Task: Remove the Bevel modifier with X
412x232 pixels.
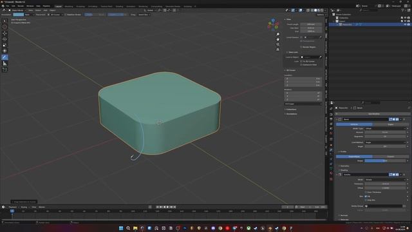Action: tap(404, 119)
